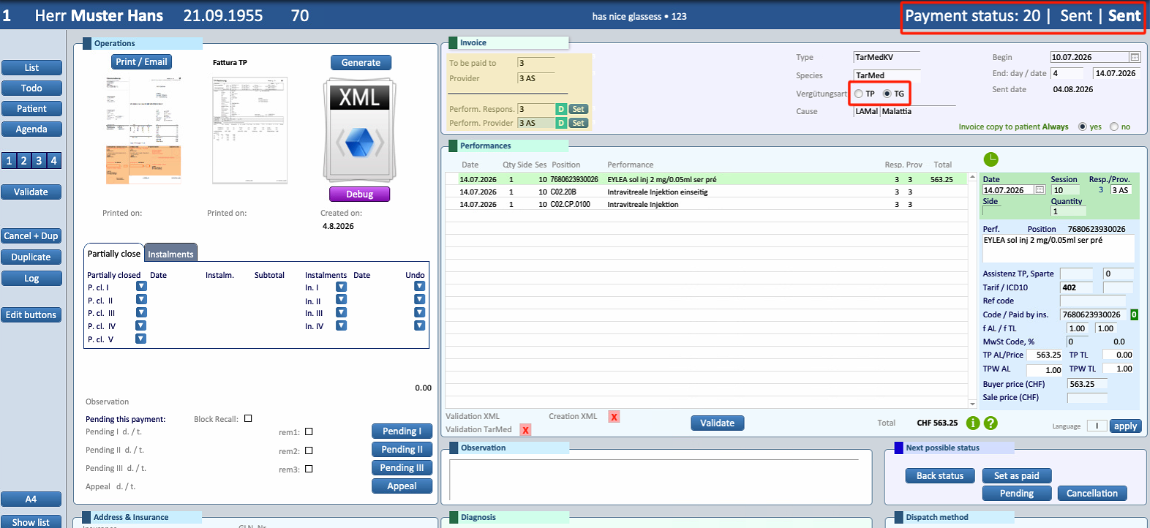Open the In. III instalment dropdown arrow
Viewport: 1150px width, 528px height.
341,313
